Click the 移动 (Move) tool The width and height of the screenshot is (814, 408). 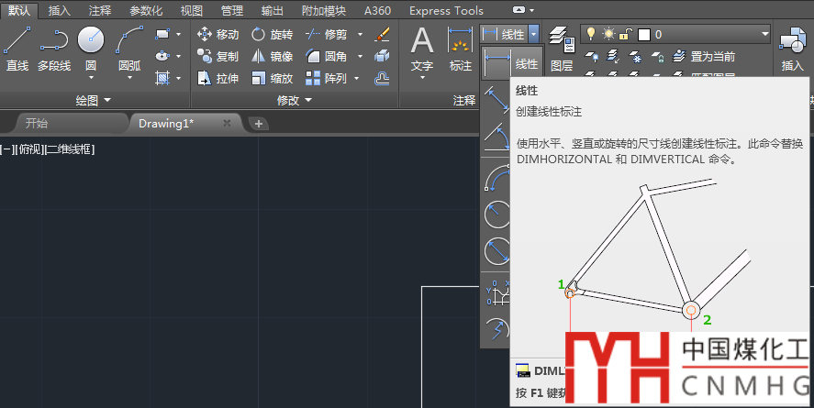217,35
